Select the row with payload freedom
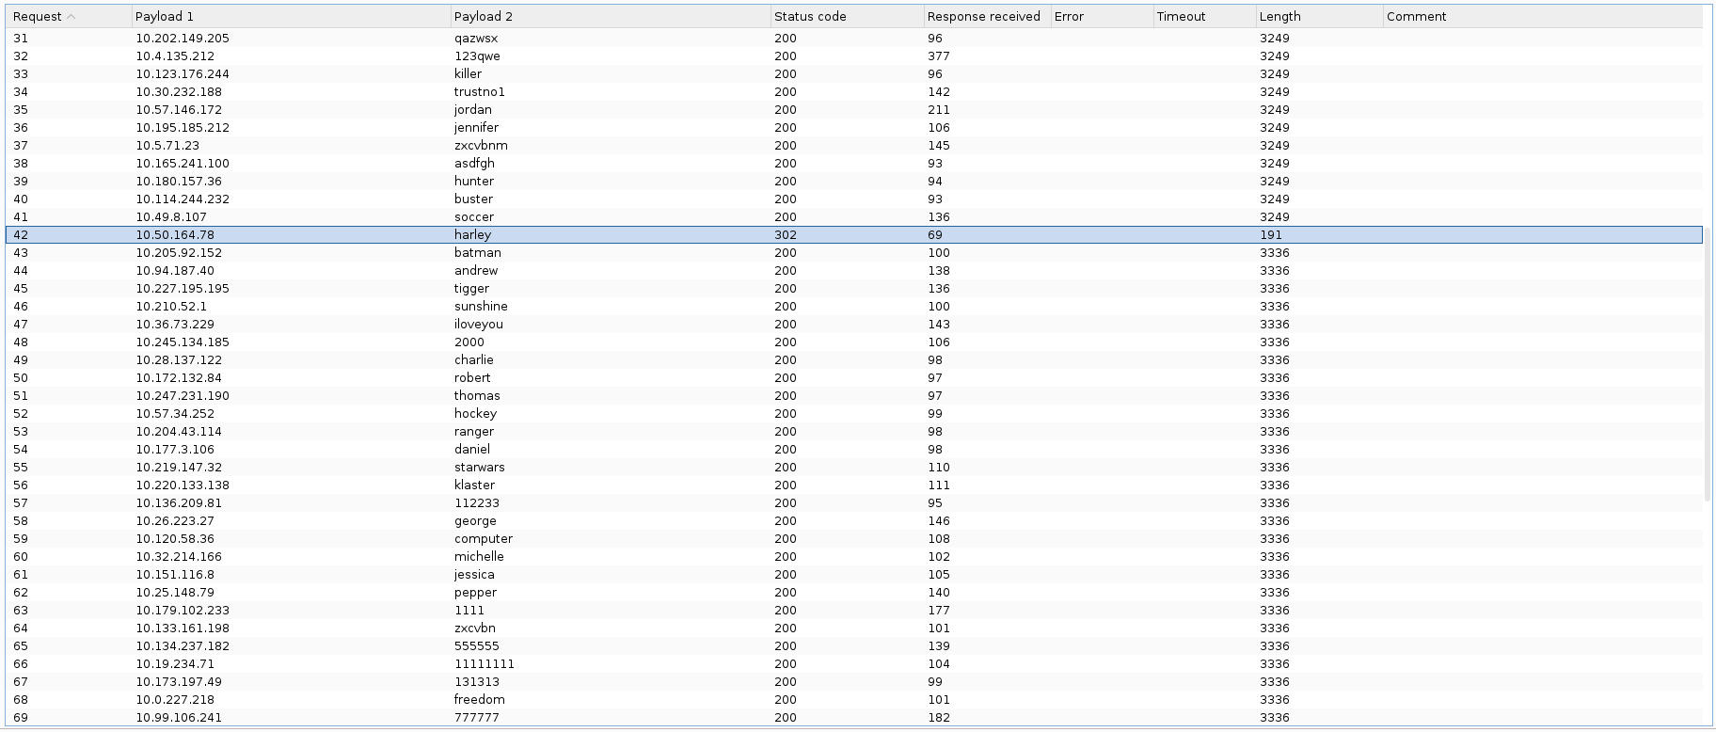Viewport: 1716px width, 732px height. [479, 700]
